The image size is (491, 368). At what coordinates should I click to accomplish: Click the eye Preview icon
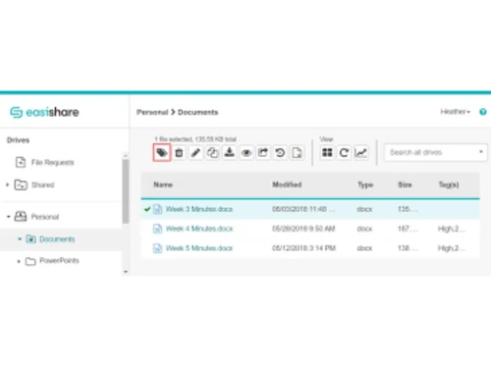[x=246, y=153]
